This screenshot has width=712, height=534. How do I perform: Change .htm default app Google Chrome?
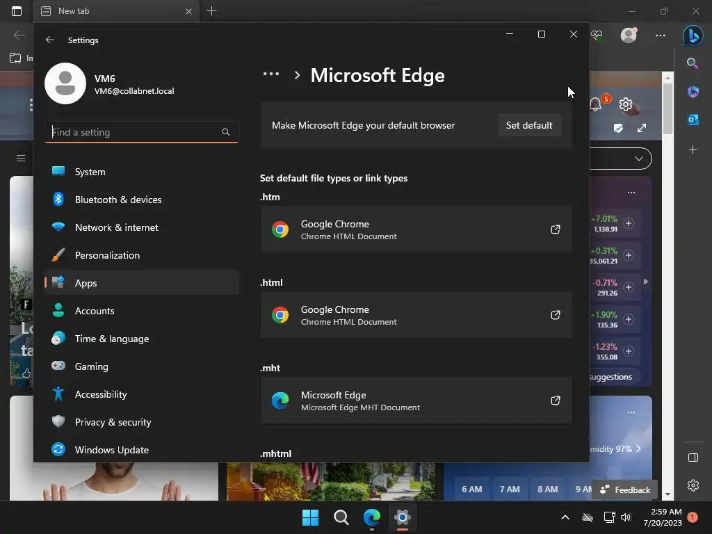[416, 229]
